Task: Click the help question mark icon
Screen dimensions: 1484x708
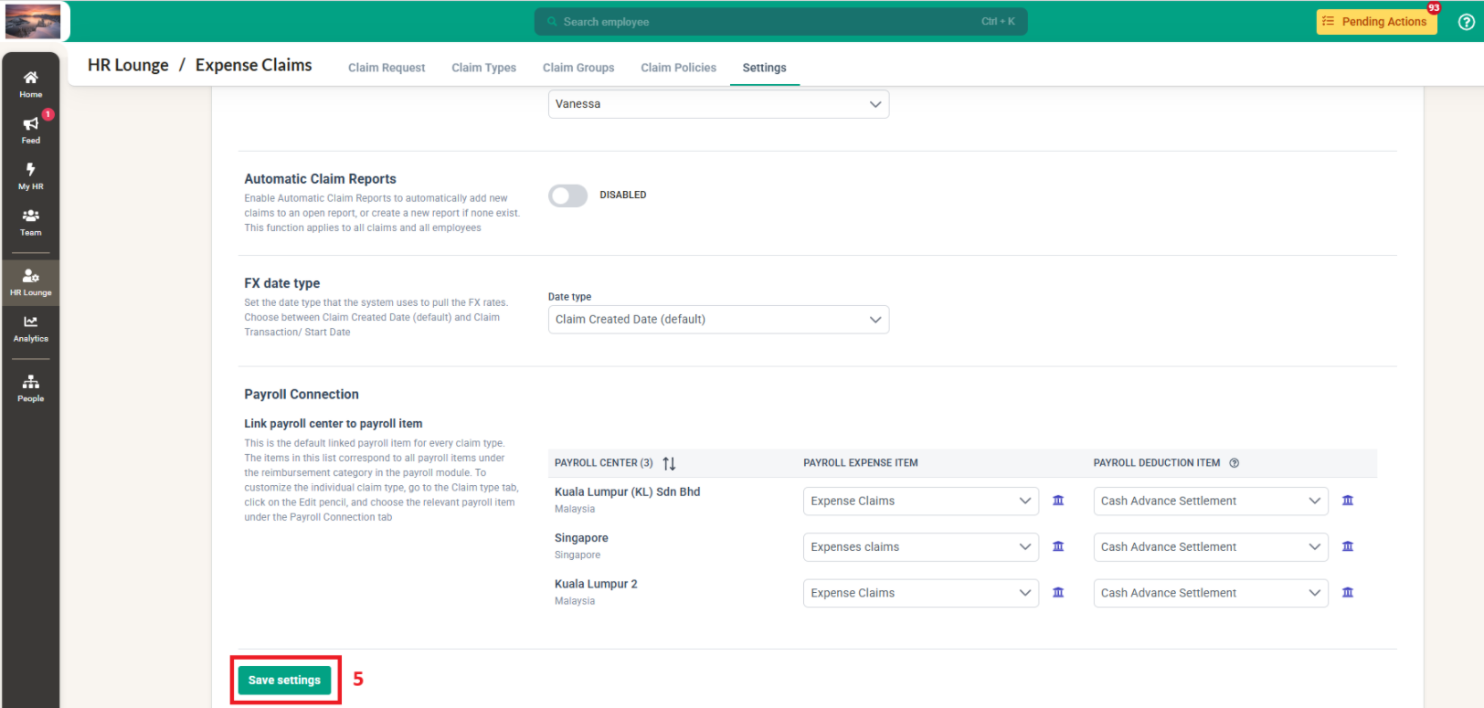Action: (1466, 22)
